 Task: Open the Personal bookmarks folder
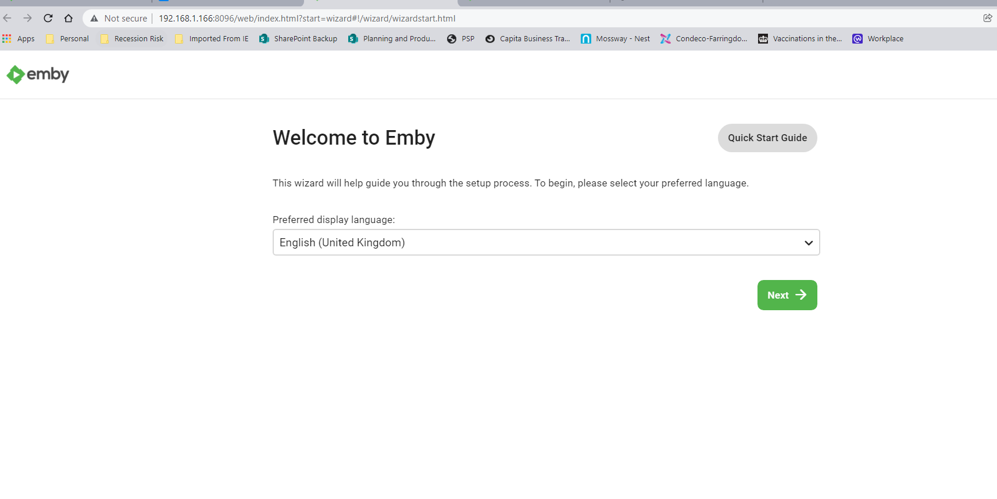tap(67, 39)
